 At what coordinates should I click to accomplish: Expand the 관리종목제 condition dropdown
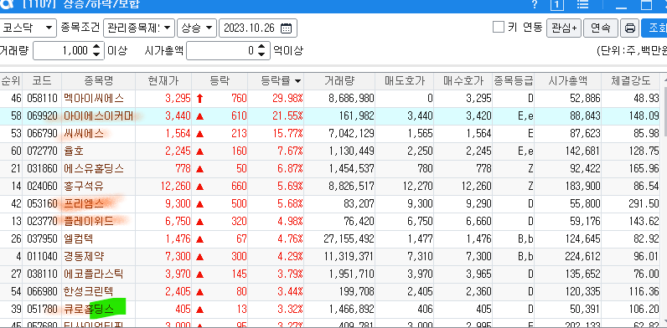[x=138, y=28]
